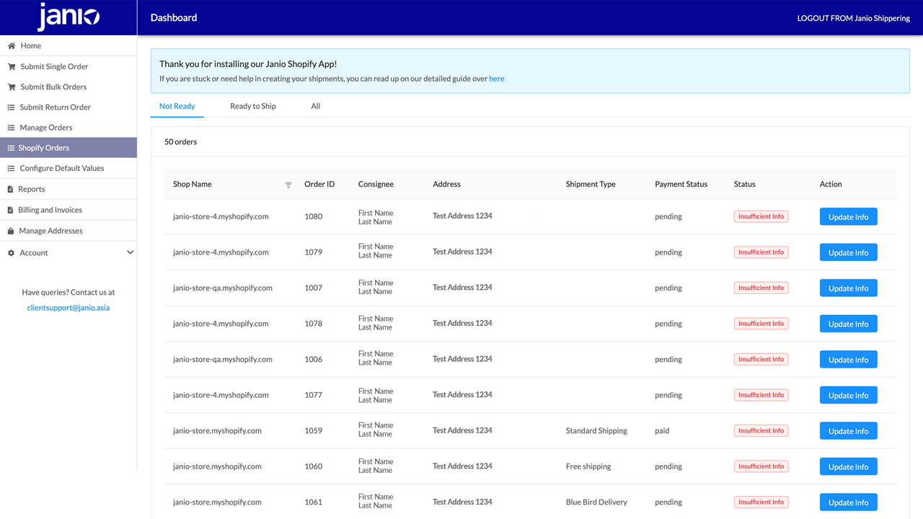
Task: Click the Account gear chevron
Action: coord(131,252)
